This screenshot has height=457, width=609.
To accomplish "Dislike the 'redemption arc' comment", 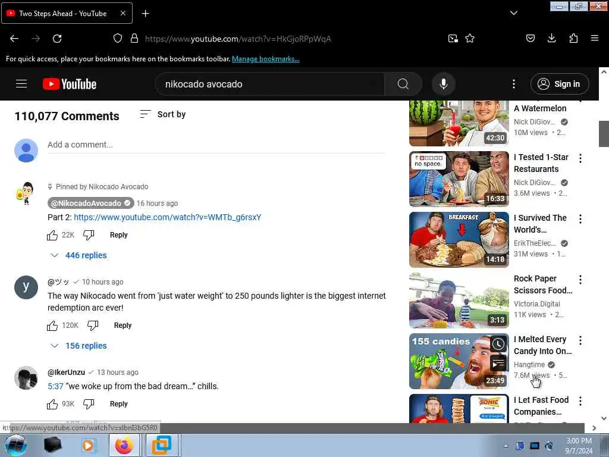I will 92,325.
